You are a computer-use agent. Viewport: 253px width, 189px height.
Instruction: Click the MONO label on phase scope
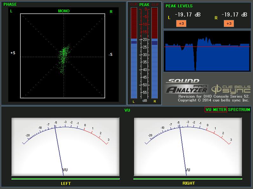63,11
